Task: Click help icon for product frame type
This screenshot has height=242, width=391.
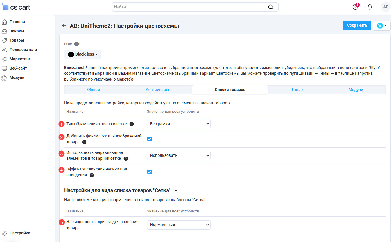Action: click(132, 124)
